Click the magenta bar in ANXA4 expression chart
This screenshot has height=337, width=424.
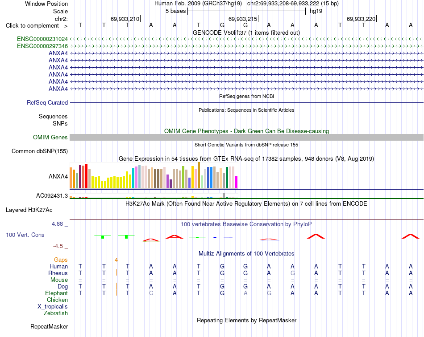(x=237, y=182)
